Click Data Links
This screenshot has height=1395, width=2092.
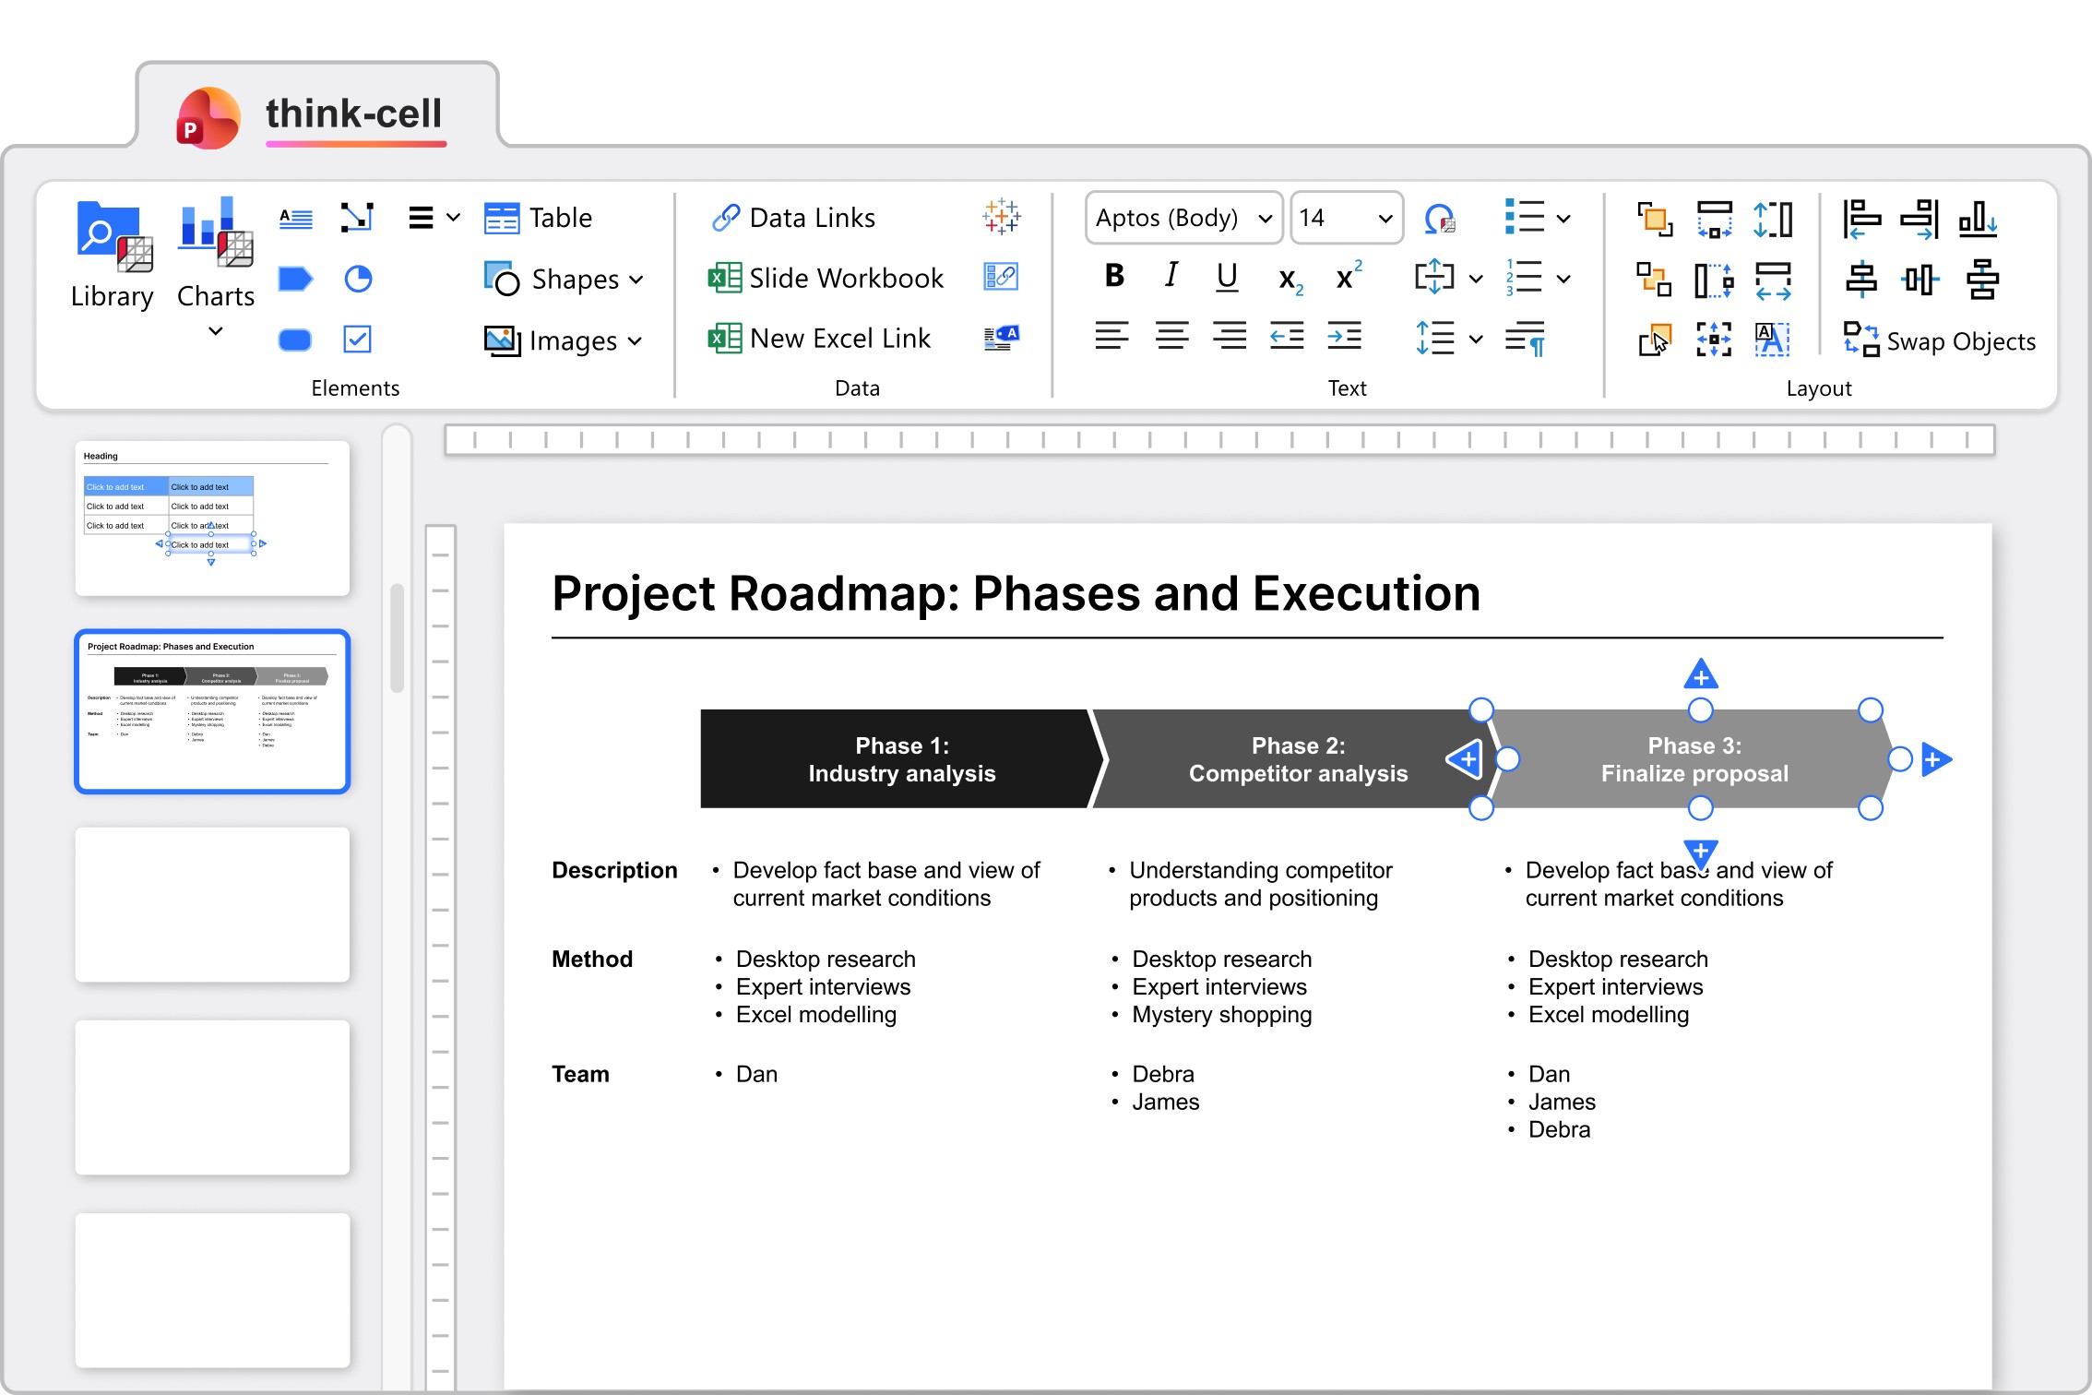tap(793, 218)
